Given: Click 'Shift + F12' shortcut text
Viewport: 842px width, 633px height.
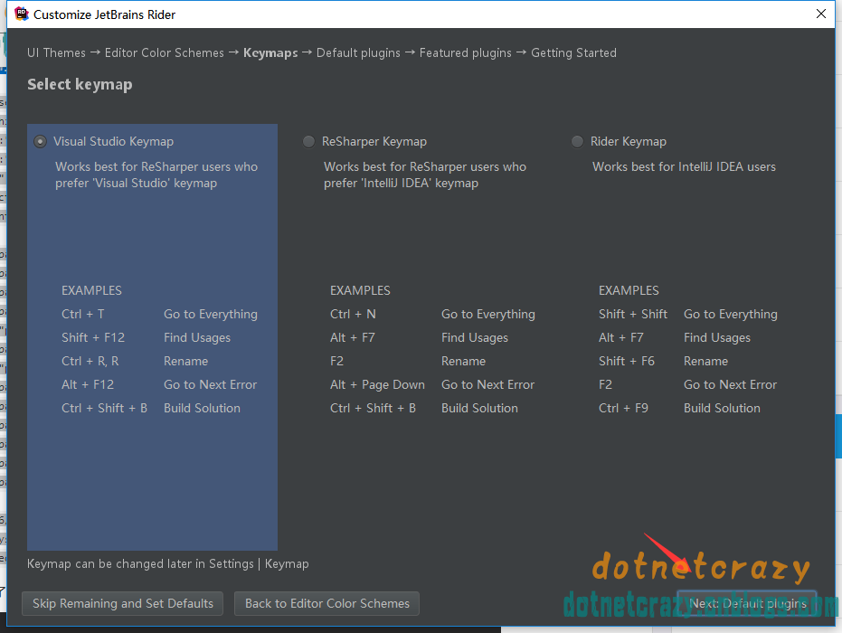Looking at the screenshot, I should 93,337.
